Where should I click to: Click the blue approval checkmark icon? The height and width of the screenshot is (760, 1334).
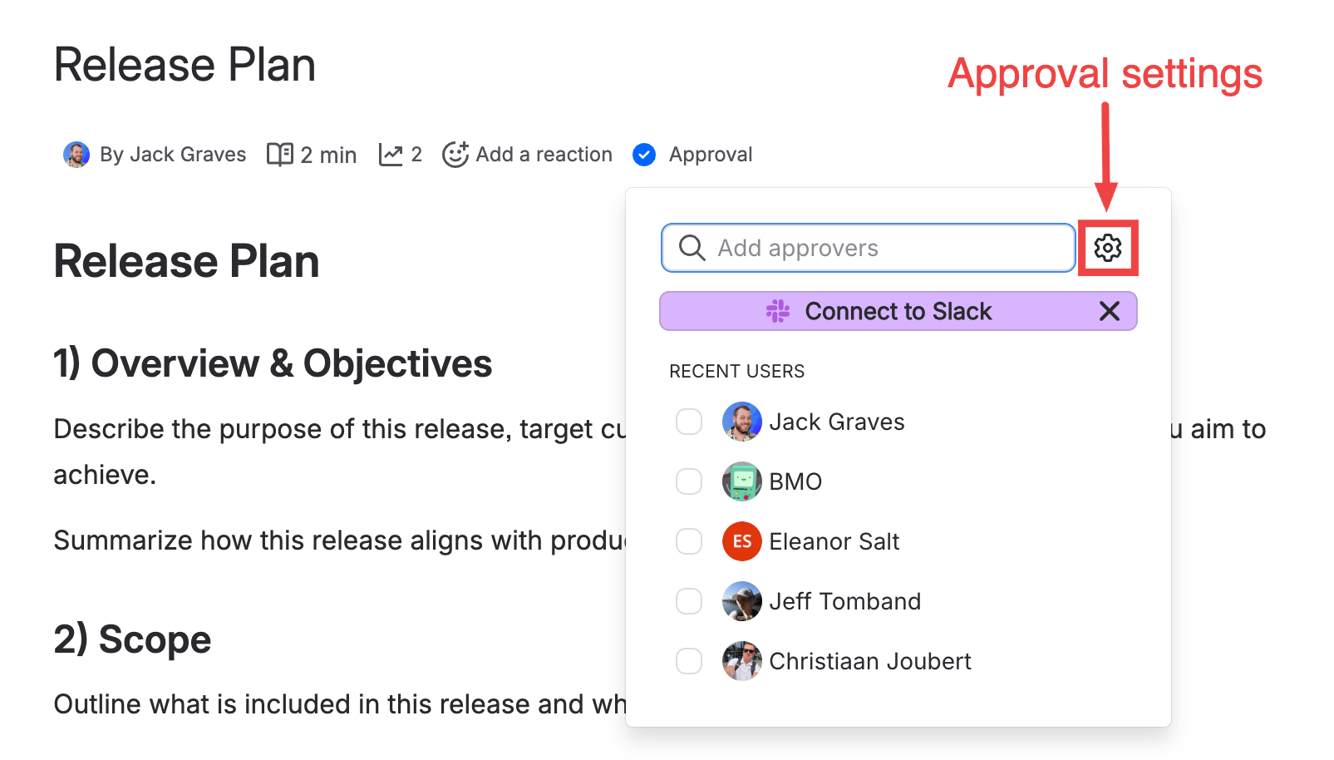(x=644, y=155)
